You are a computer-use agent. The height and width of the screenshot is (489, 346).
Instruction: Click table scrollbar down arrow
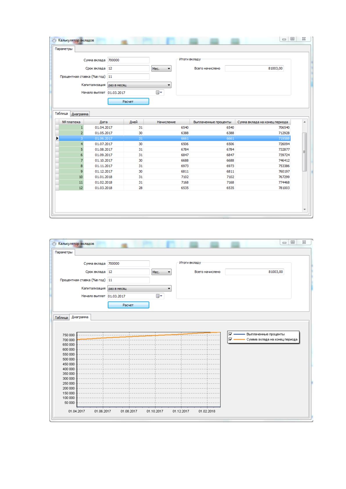coord(304,209)
